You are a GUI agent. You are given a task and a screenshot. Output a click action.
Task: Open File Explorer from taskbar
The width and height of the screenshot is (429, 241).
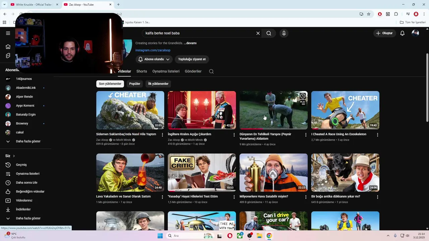259,236
